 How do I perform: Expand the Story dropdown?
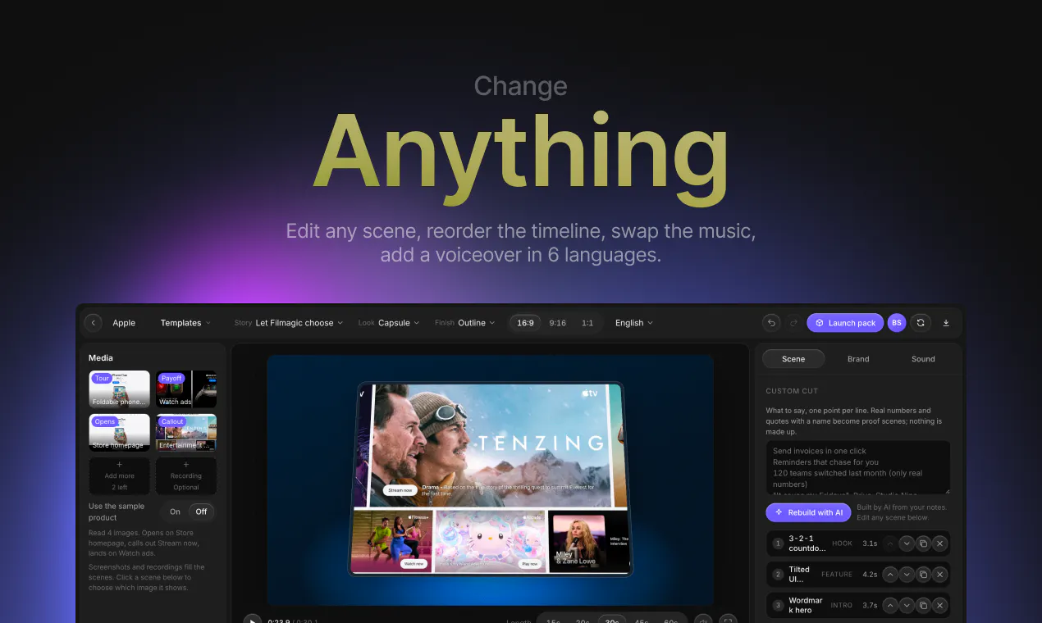pyautogui.click(x=289, y=323)
